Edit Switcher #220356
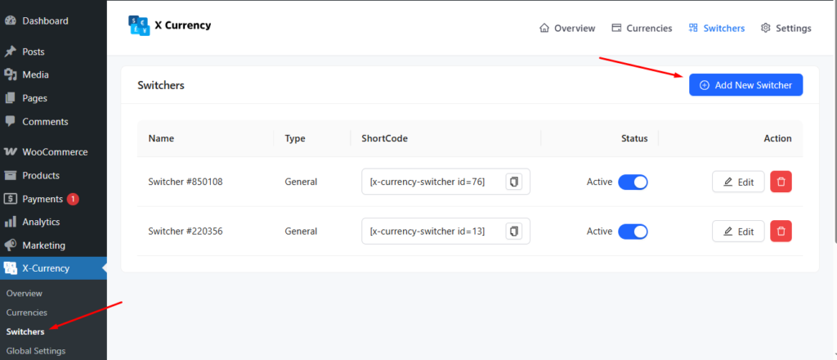Image resolution: width=837 pixels, height=360 pixels. 738,232
